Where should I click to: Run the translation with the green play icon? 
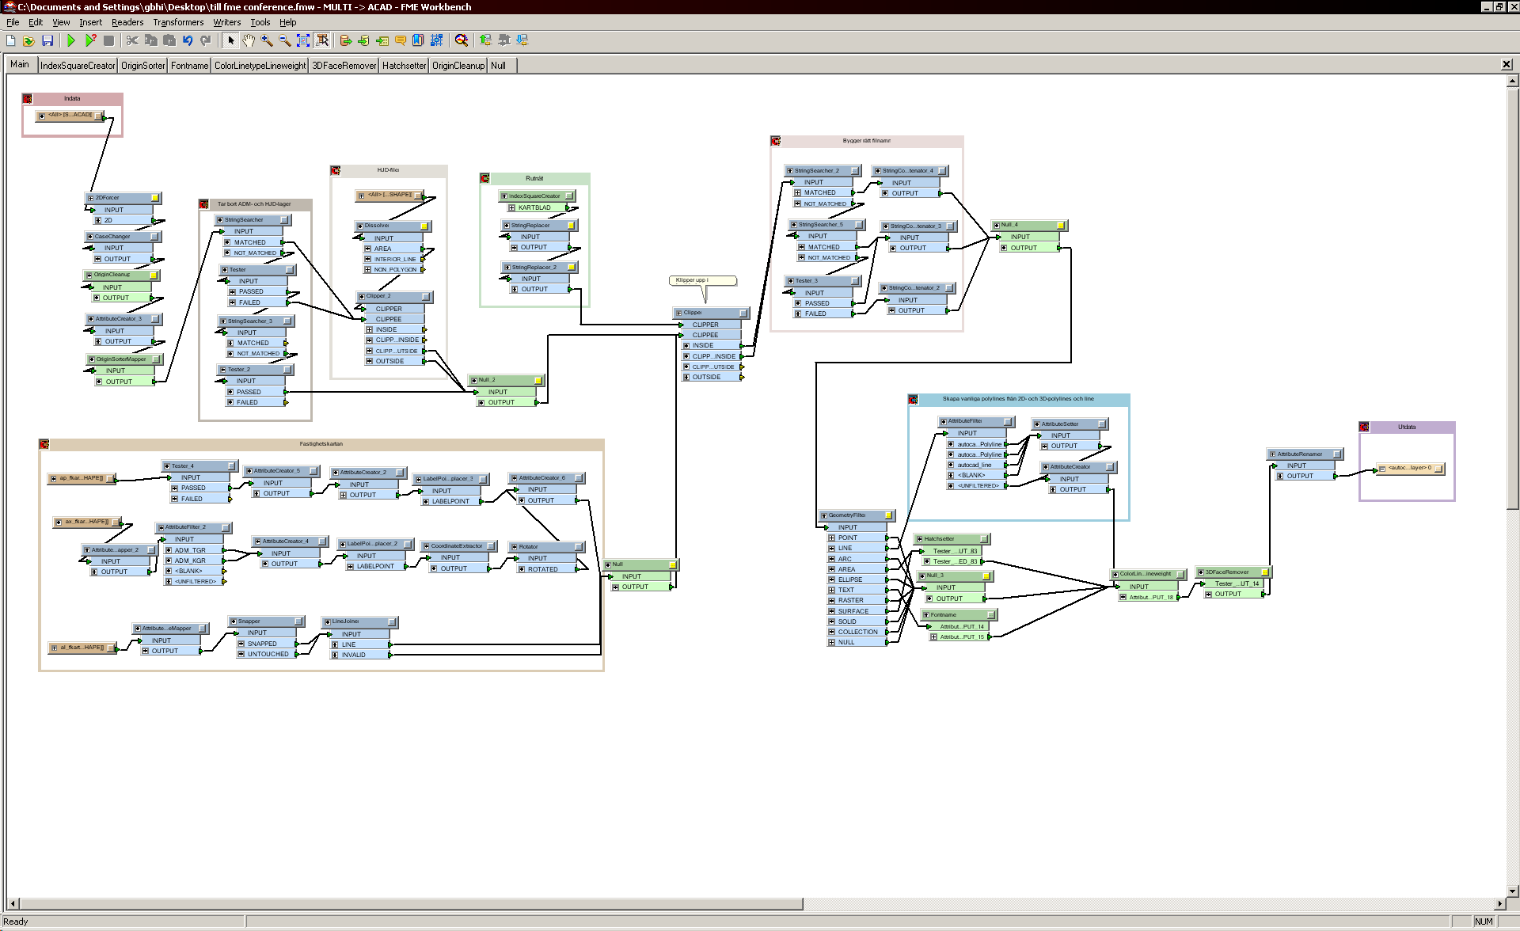[x=71, y=40]
